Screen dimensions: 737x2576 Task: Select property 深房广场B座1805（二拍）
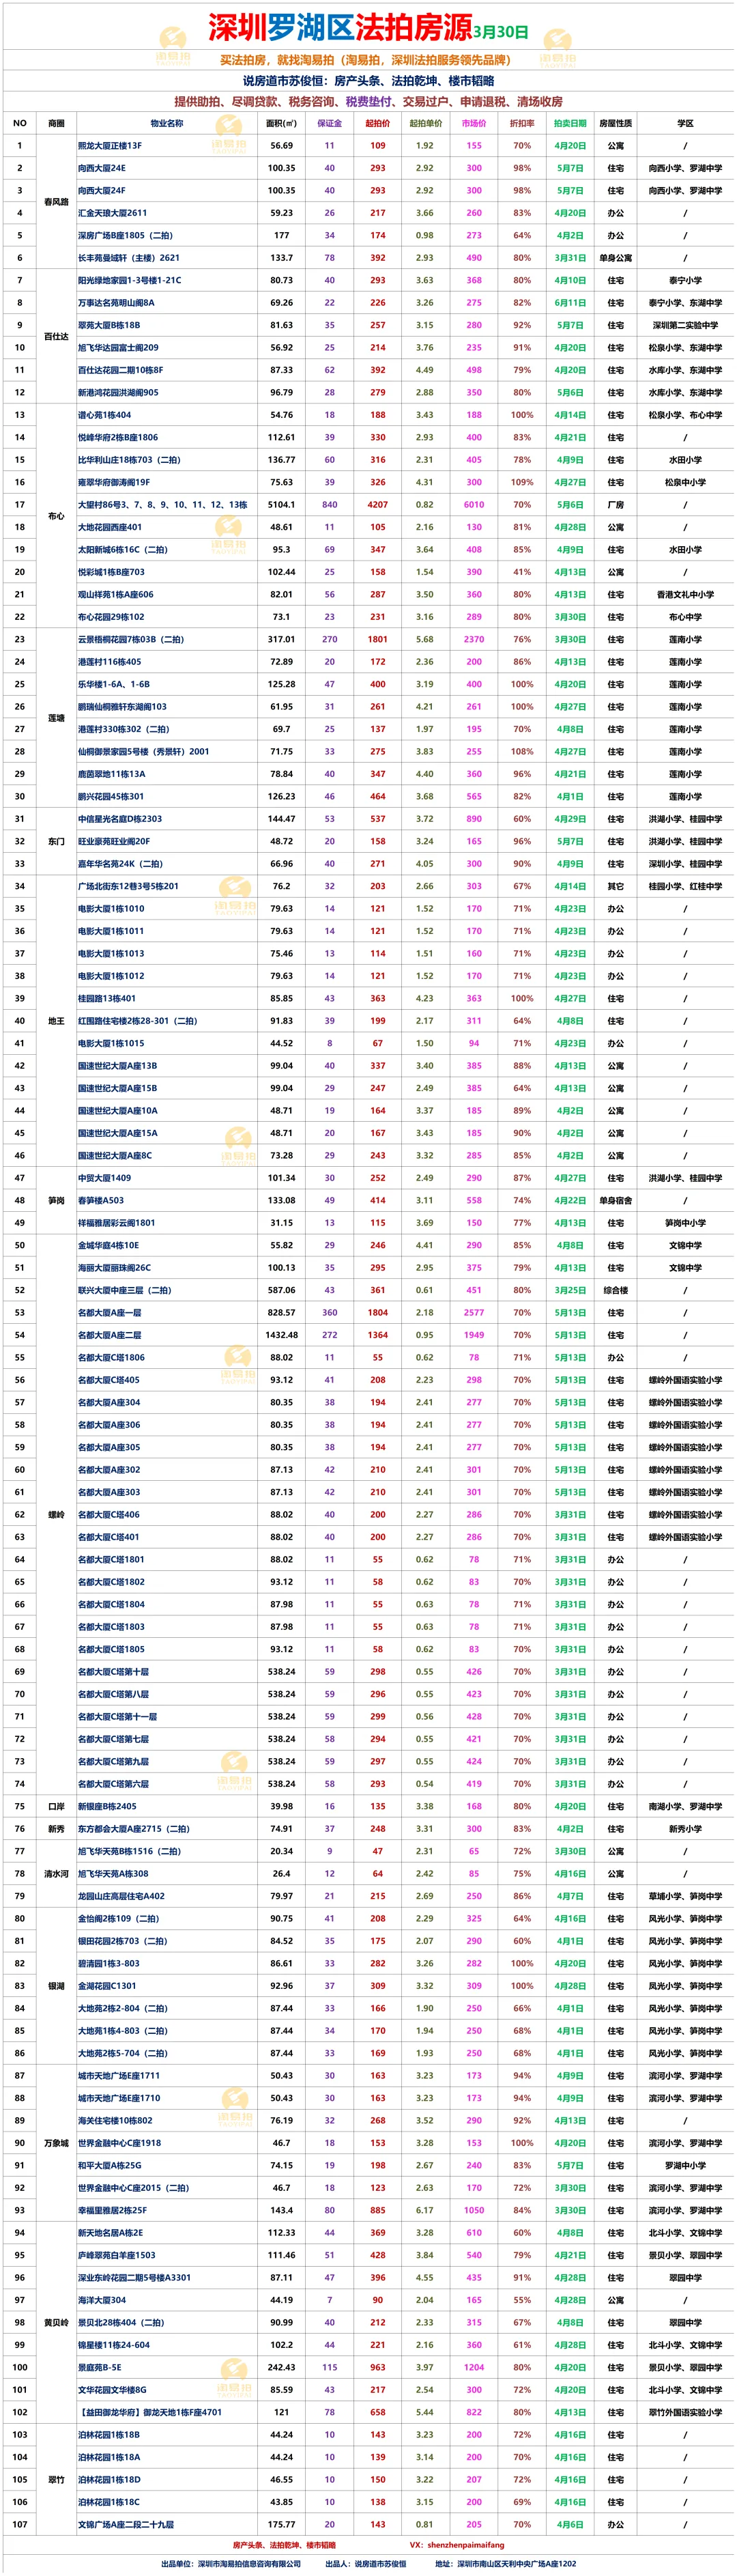pos(125,235)
